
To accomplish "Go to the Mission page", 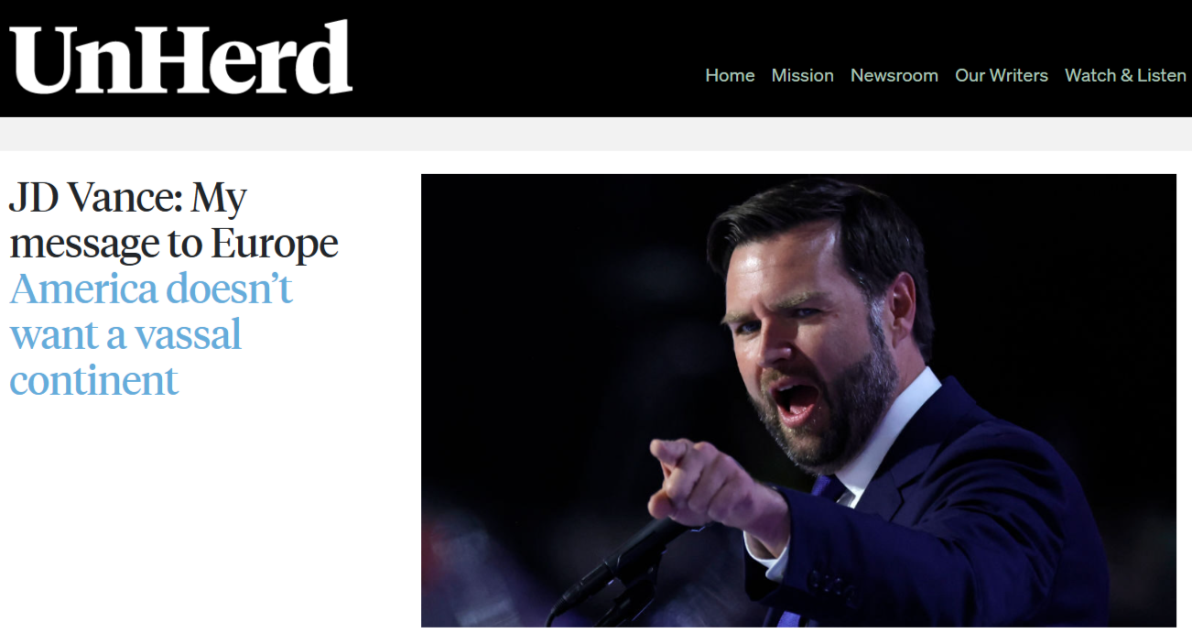I will point(802,75).
